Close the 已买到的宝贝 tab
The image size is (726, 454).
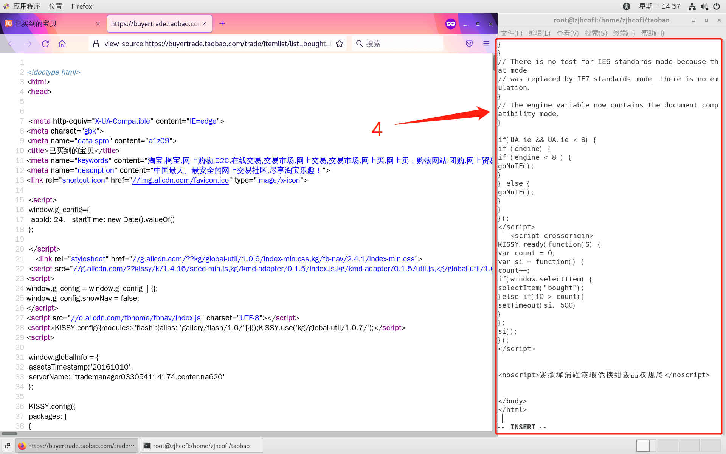(x=98, y=24)
